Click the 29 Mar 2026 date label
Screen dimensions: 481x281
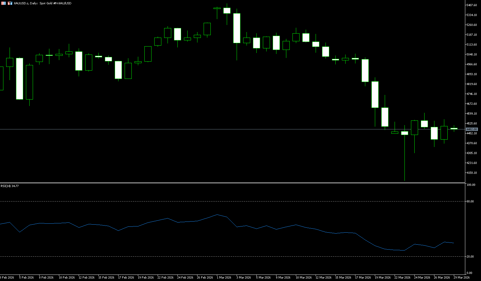pyautogui.click(x=461, y=278)
